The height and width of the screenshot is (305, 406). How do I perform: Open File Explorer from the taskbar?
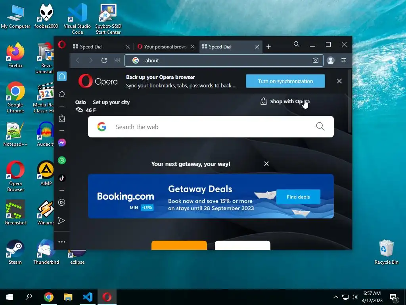point(68,297)
